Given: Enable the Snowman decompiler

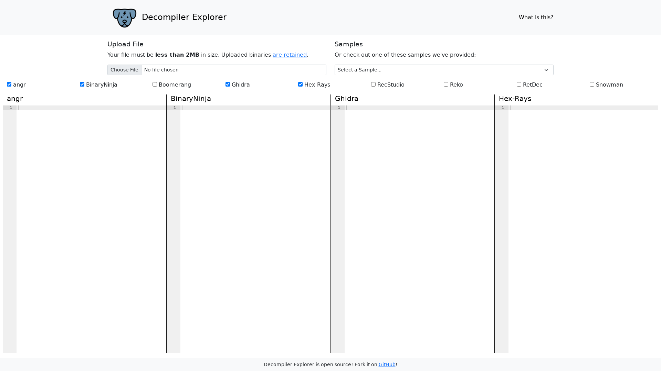Looking at the screenshot, I should [x=592, y=84].
